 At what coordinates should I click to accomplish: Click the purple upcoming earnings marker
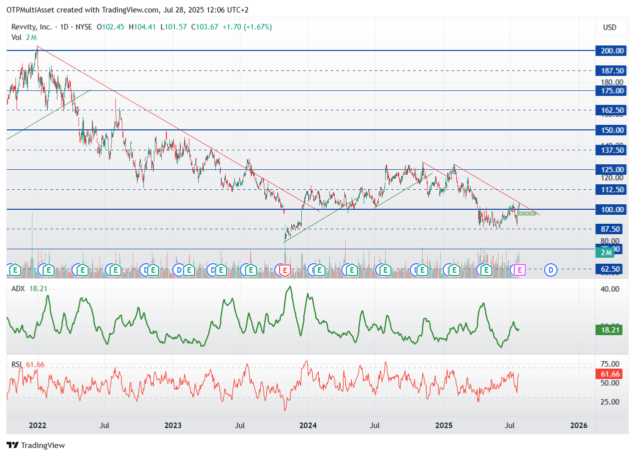point(520,270)
